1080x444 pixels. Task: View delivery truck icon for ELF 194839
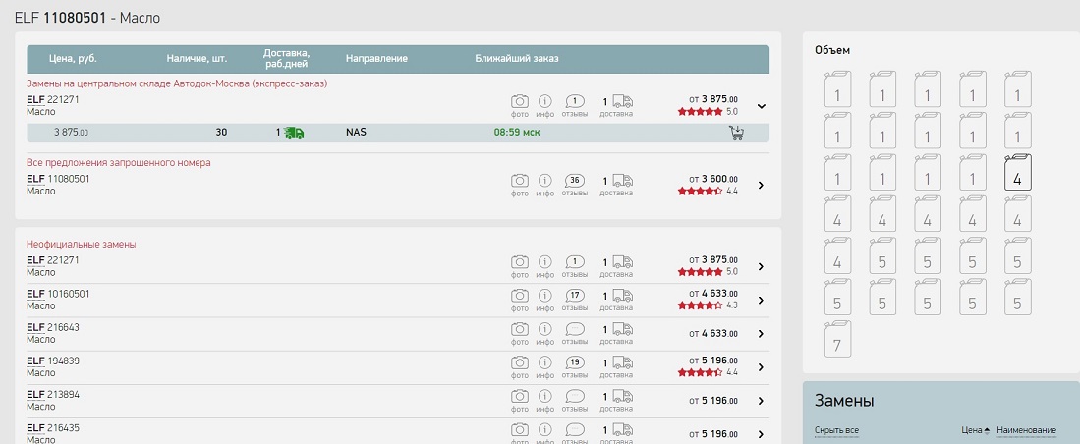(623, 362)
